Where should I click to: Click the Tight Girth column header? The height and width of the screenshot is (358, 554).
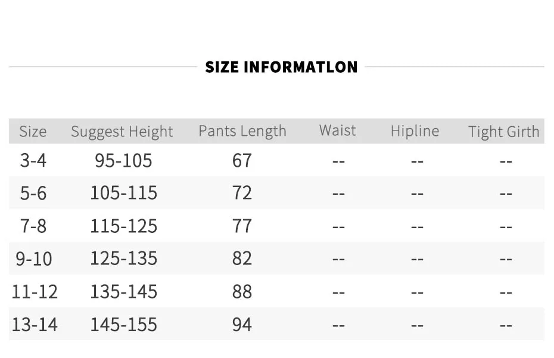coord(504,132)
